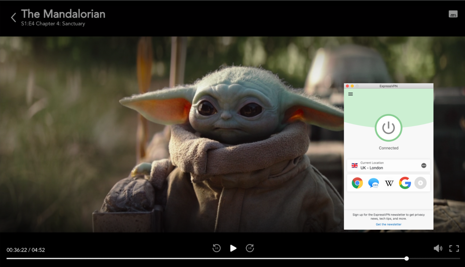Image resolution: width=465 pixels, height=267 pixels.
Task: Click the Connected status text
Action: [389, 148]
